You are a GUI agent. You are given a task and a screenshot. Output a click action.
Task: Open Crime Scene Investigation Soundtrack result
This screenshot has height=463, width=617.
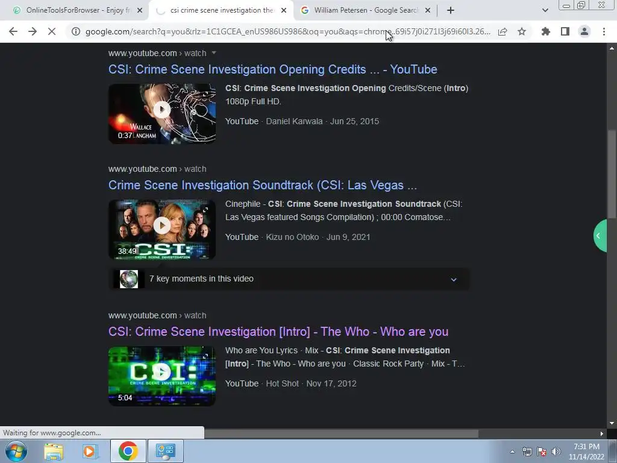click(x=263, y=185)
